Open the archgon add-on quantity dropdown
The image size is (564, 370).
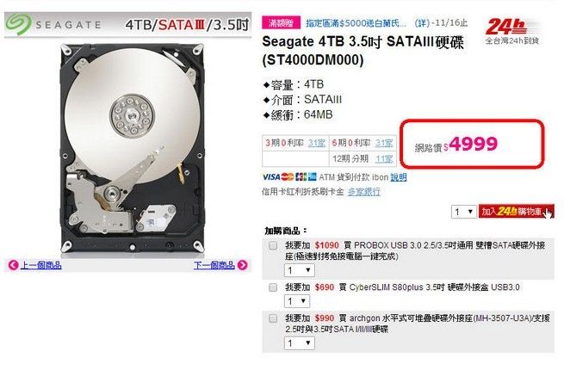tap(300, 343)
